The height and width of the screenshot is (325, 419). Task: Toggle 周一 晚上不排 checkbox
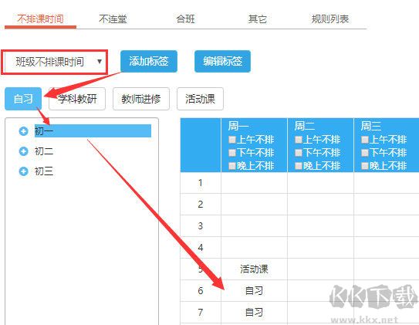pyautogui.click(x=232, y=166)
